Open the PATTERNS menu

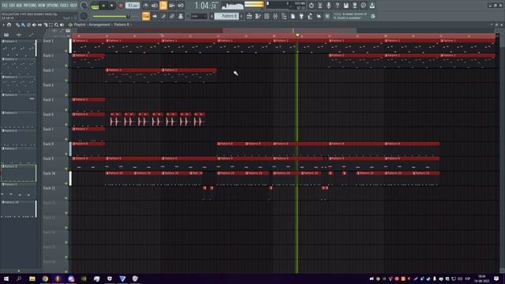click(x=30, y=6)
